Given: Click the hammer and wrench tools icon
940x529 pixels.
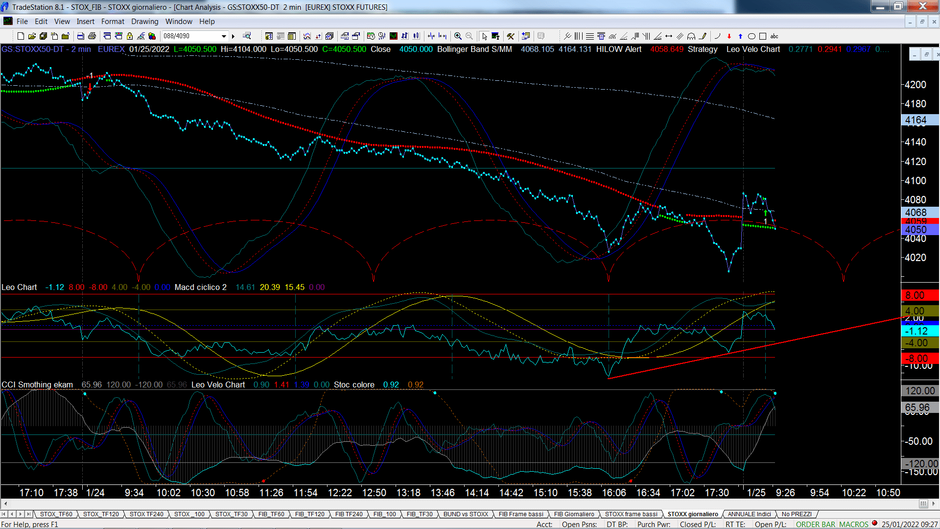Looking at the screenshot, I should (x=510, y=36).
